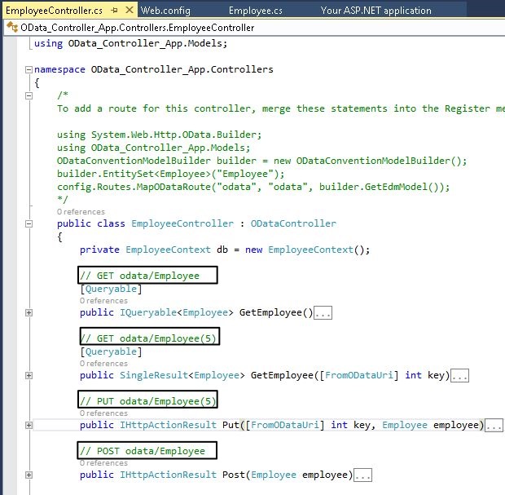505x495 pixels.
Task: Expand the SingleResult GetEmployee(key) method
Action: pos(29,375)
